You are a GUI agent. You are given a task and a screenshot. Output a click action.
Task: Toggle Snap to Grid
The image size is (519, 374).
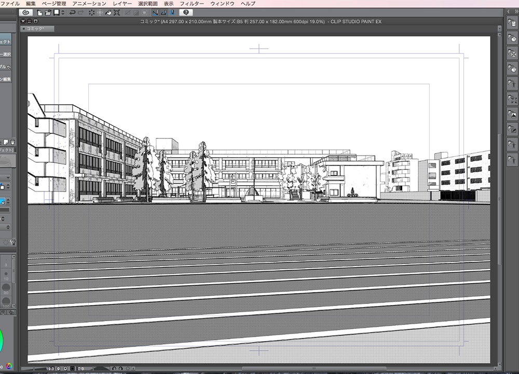coord(172,12)
